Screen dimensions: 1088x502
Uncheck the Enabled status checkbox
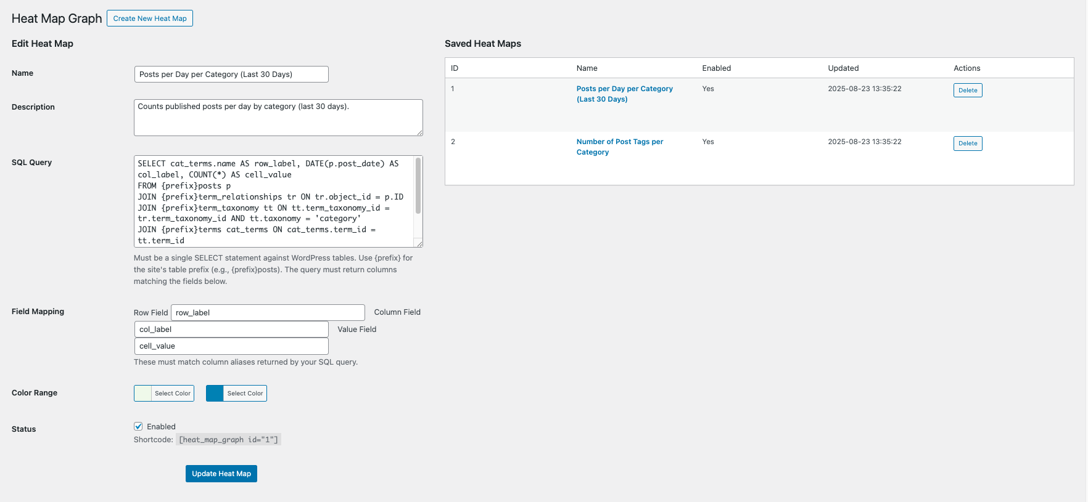[x=139, y=427]
